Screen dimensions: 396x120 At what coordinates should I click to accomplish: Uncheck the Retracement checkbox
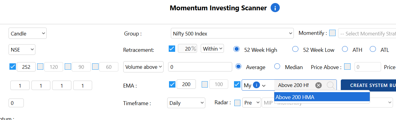click(172, 48)
